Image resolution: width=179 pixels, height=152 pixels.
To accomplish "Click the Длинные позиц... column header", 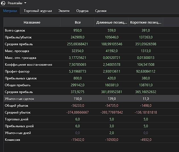I will [x=111, y=22].
